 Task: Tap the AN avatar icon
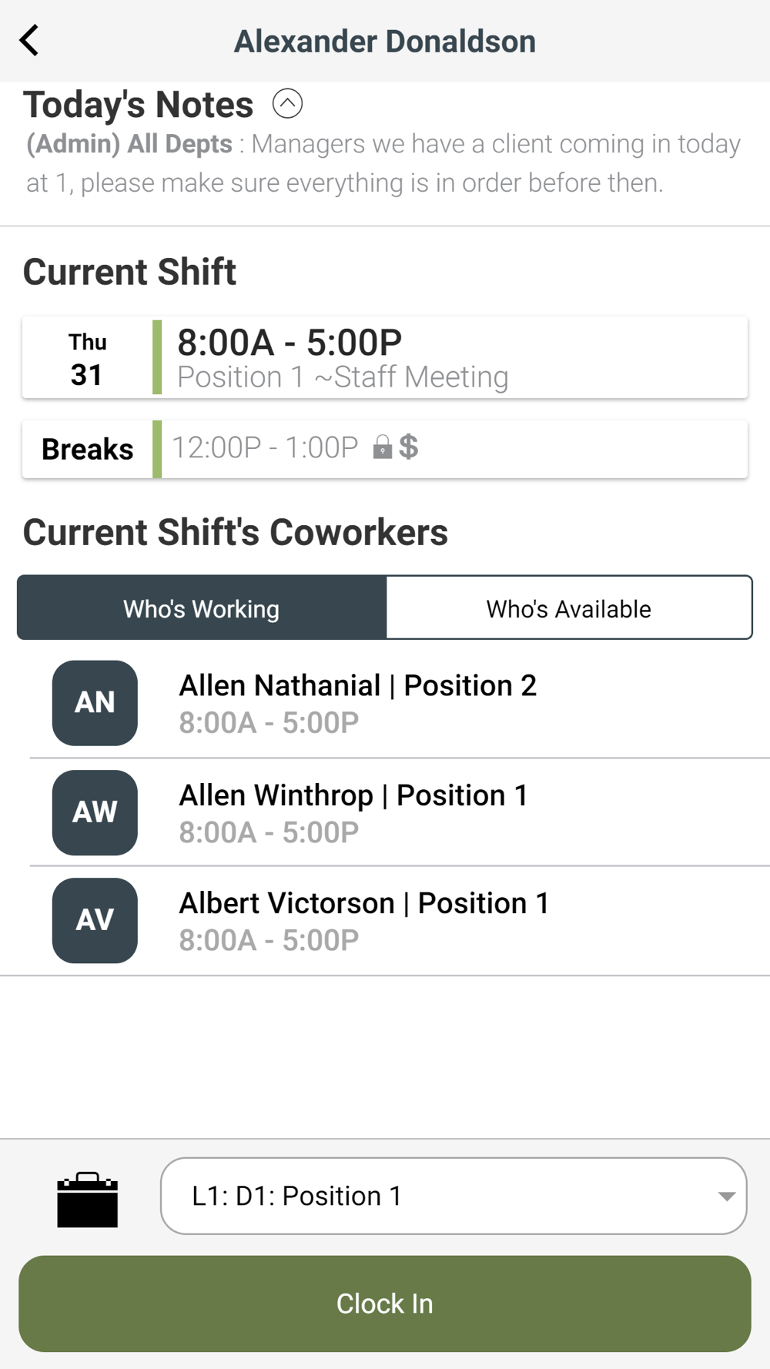(95, 702)
